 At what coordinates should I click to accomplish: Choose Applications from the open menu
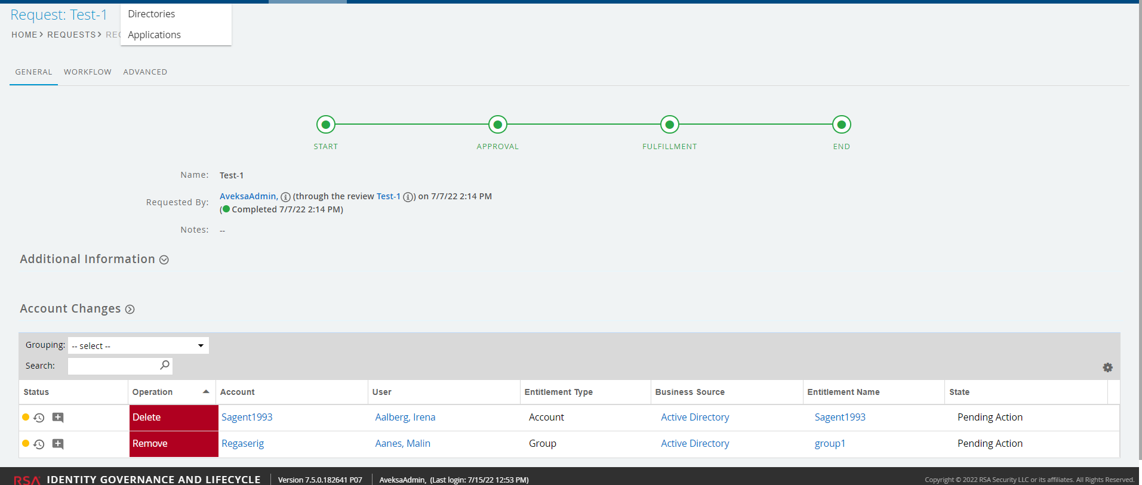pos(154,35)
